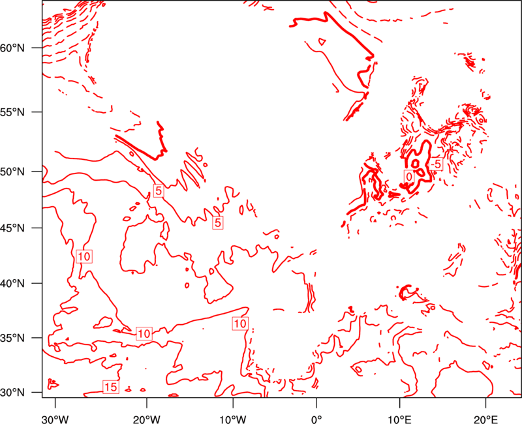Viewport: 522px width, 424px height.
Task: Click the 30°W longitude axis label
Action: coord(55,419)
